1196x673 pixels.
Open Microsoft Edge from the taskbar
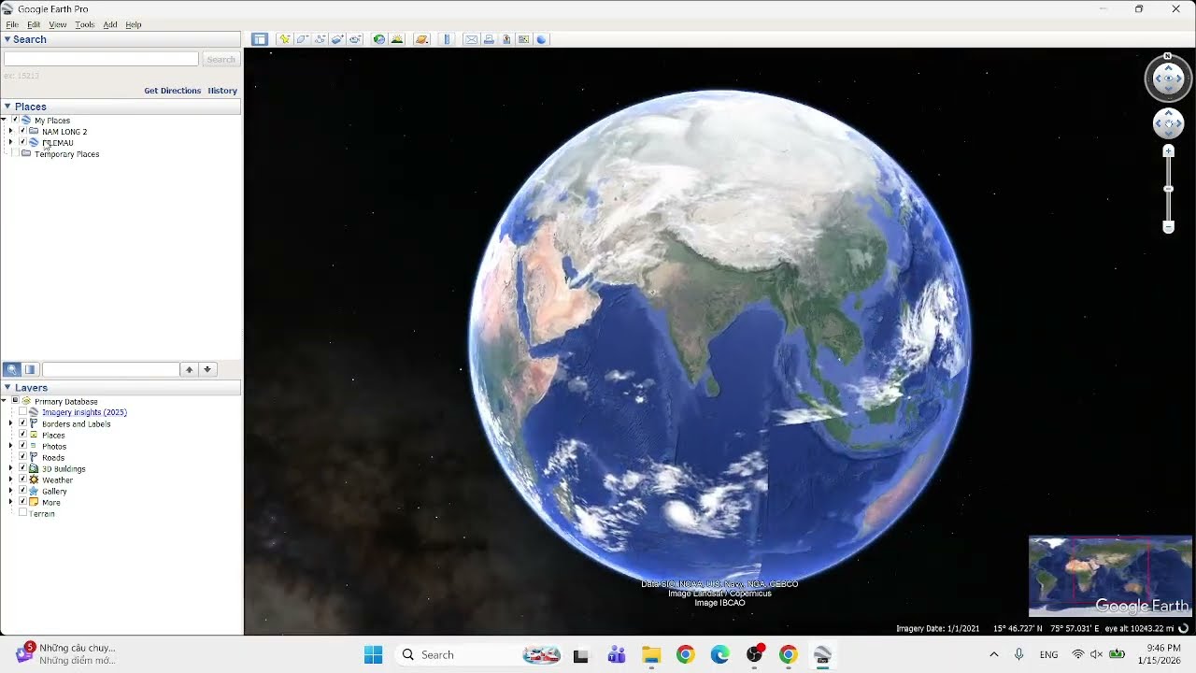tap(719, 654)
